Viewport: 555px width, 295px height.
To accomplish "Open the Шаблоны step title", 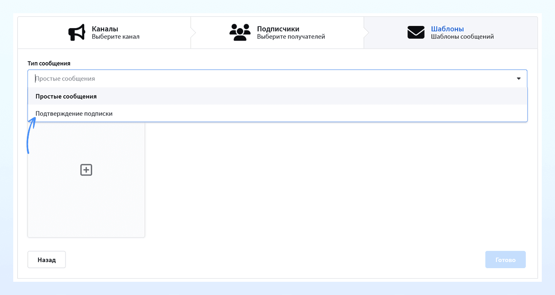I will pyautogui.click(x=447, y=29).
